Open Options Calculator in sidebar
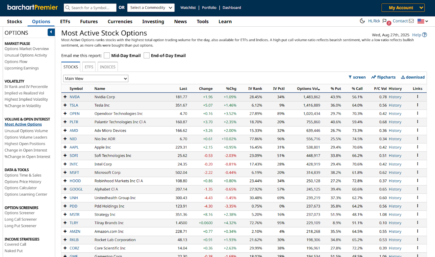 coord(21,188)
